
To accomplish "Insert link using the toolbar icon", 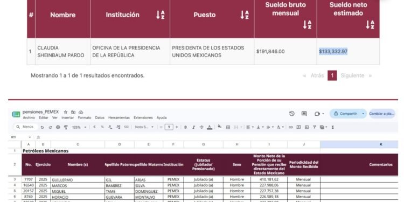I will coord(291,127).
